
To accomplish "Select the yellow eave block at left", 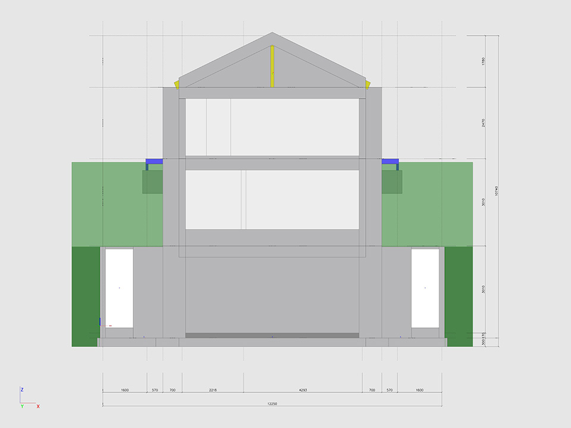I will pos(177,84).
